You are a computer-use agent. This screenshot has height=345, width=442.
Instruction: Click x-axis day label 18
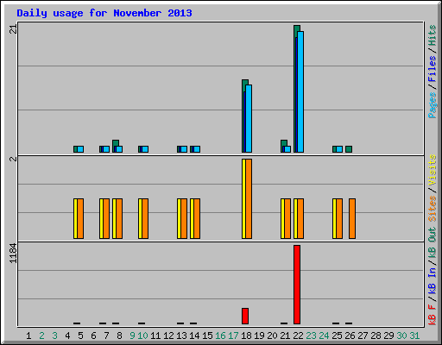point(246,336)
